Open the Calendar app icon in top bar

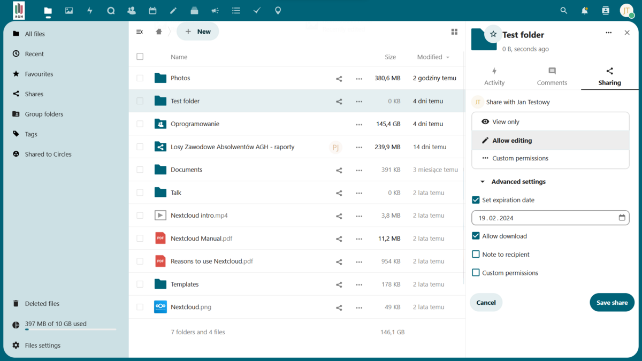coord(152,11)
